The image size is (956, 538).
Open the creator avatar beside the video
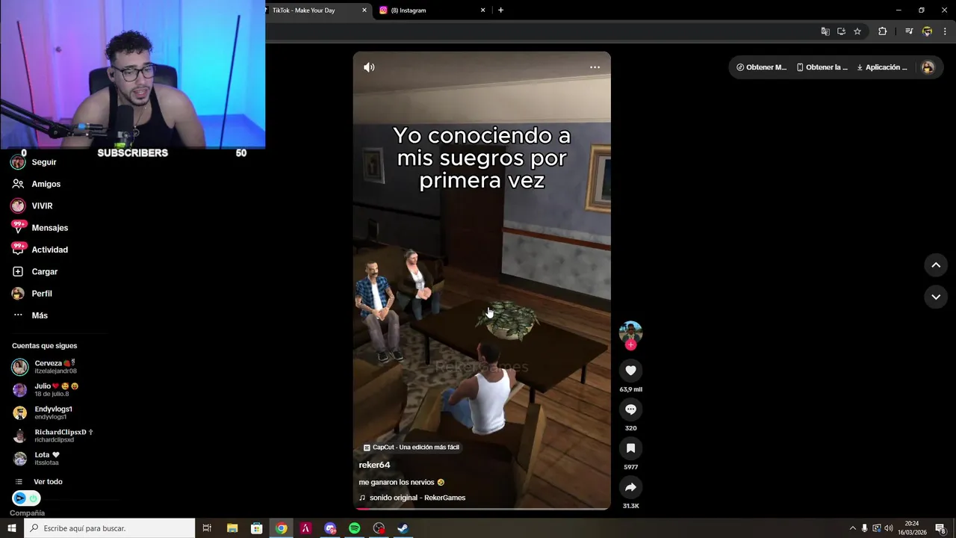click(630, 332)
